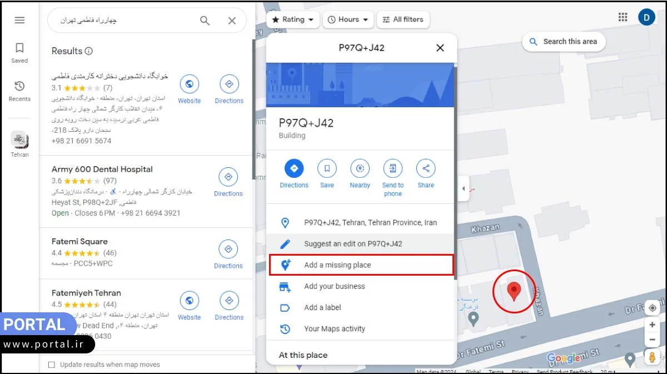Open the Rating filter dropdown
This screenshot has height=374, width=667.
(292, 19)
